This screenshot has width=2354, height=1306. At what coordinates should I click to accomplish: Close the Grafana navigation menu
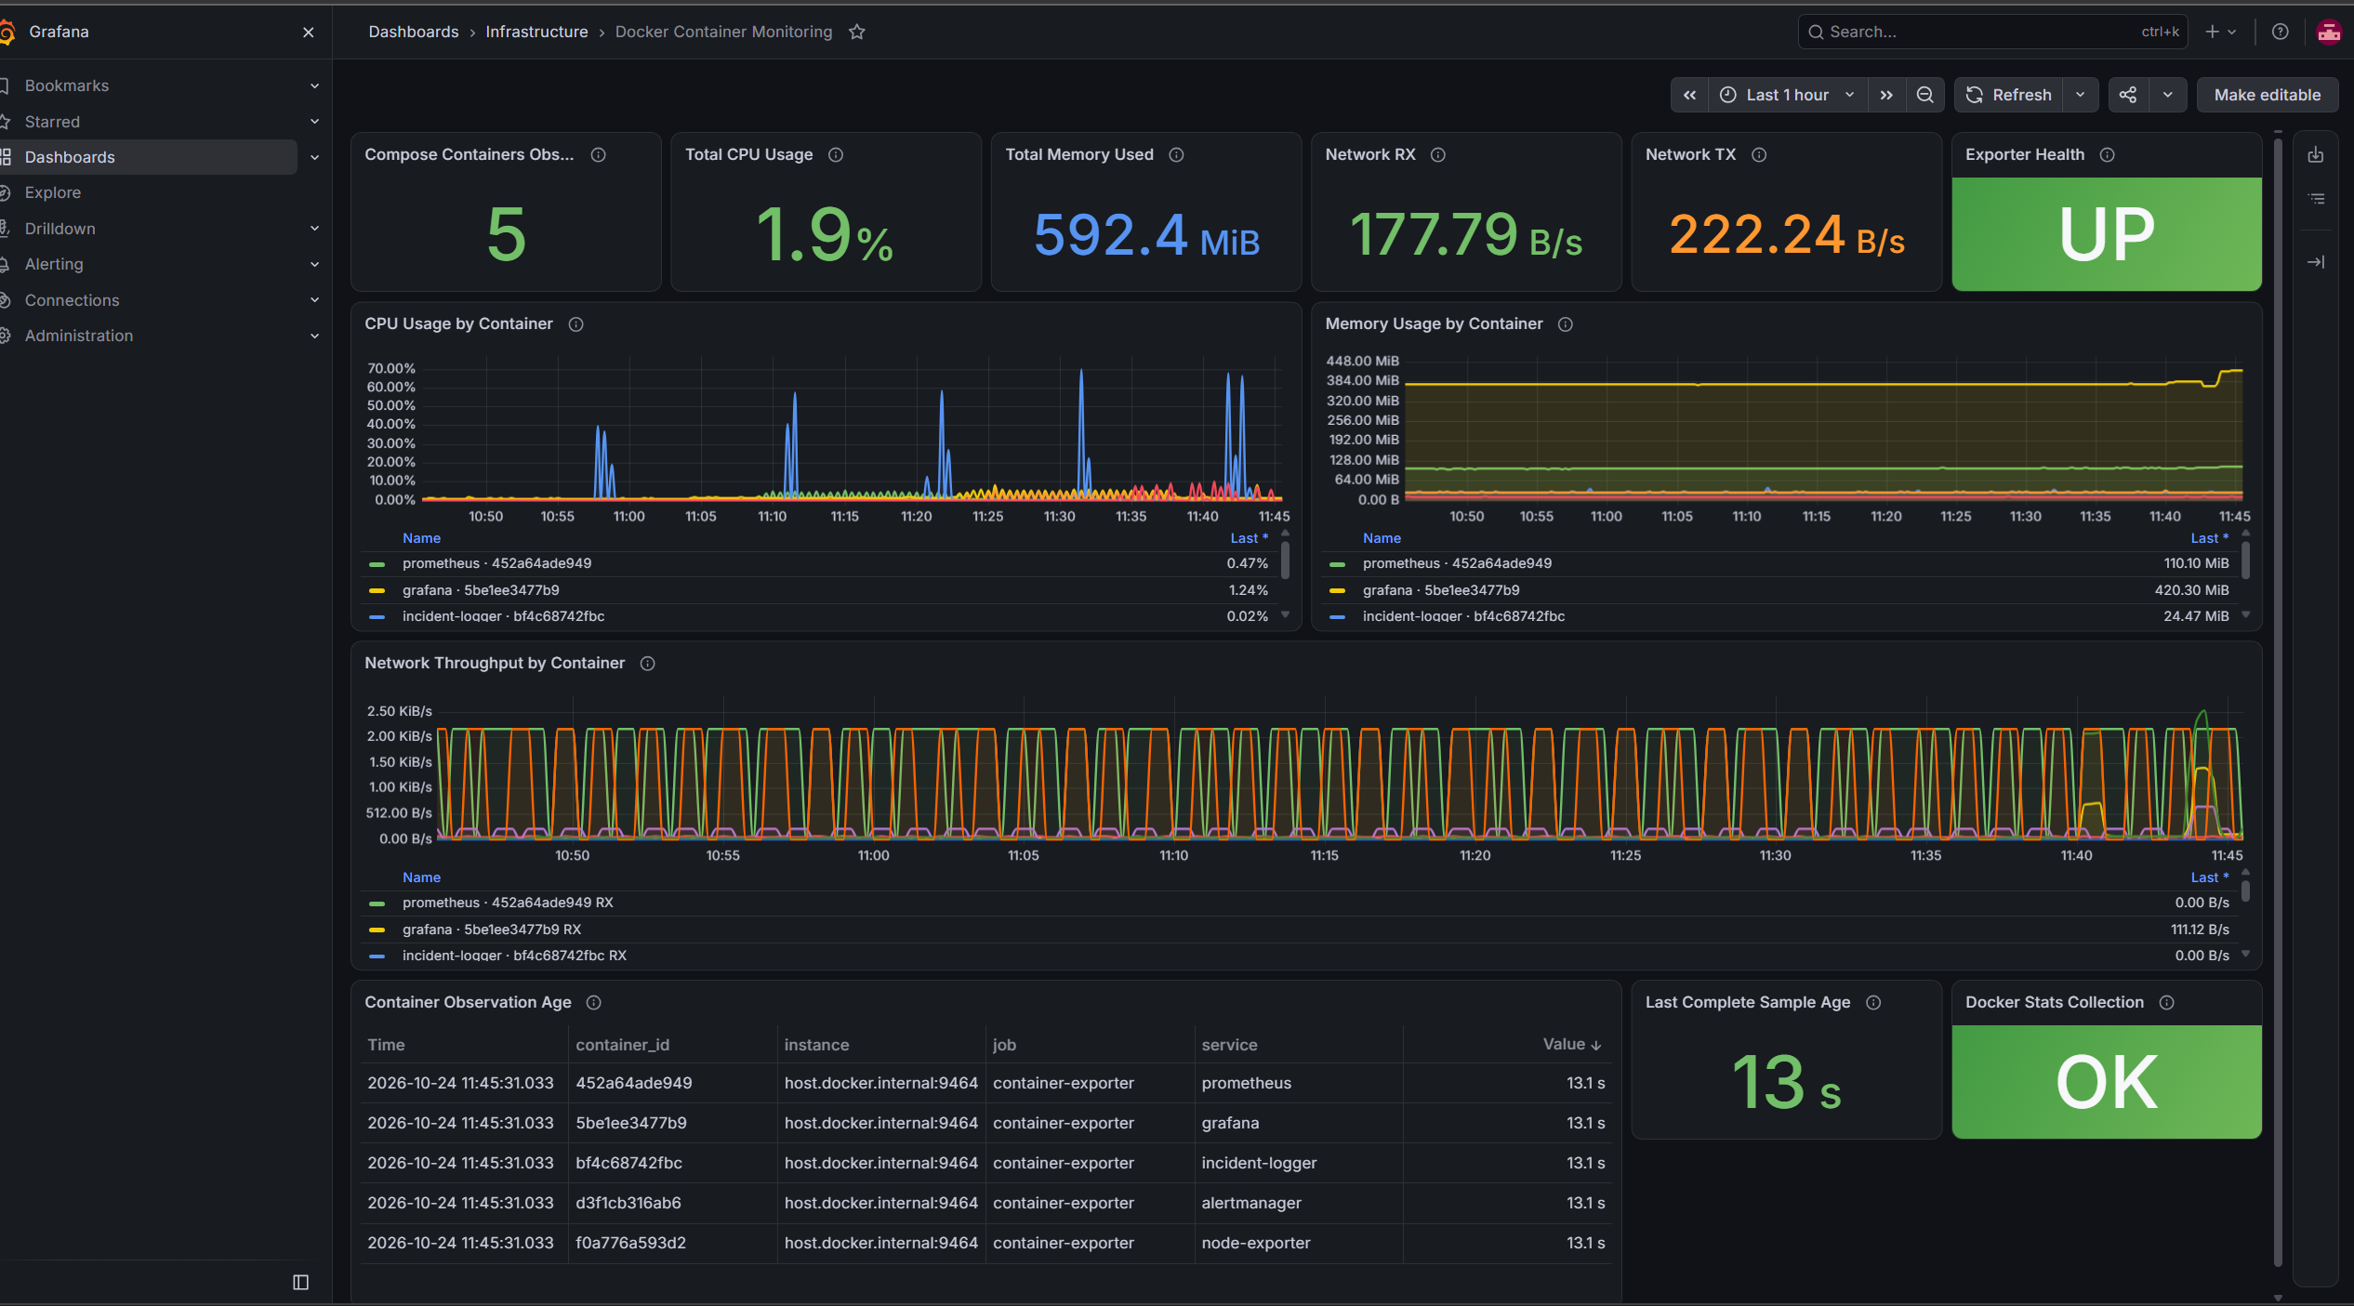(308, 32)
